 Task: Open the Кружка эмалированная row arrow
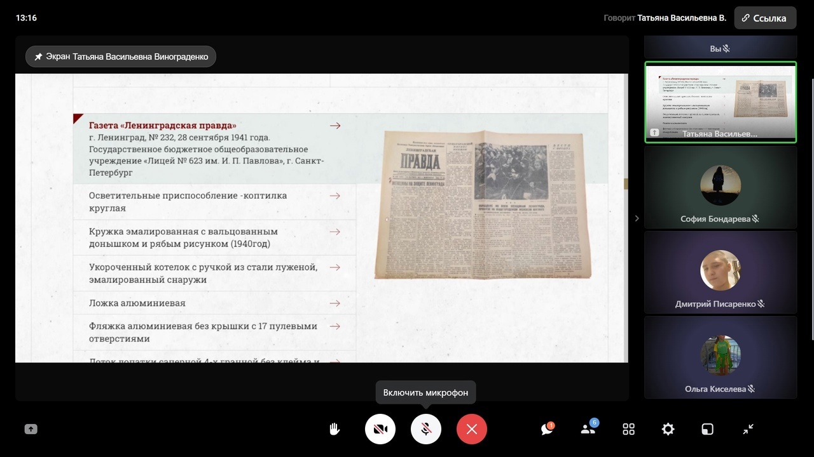335,232
